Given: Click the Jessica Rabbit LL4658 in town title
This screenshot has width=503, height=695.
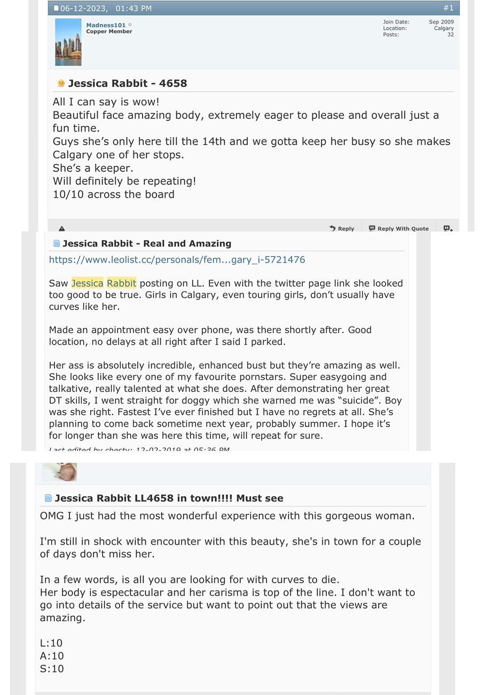Looking at the screenshot, I should coord(169,498).
